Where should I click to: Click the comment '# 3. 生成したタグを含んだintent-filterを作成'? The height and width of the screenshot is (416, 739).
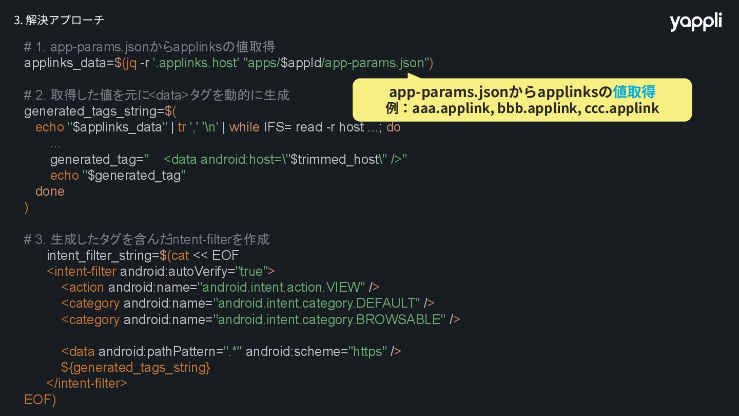pos(147,239)
